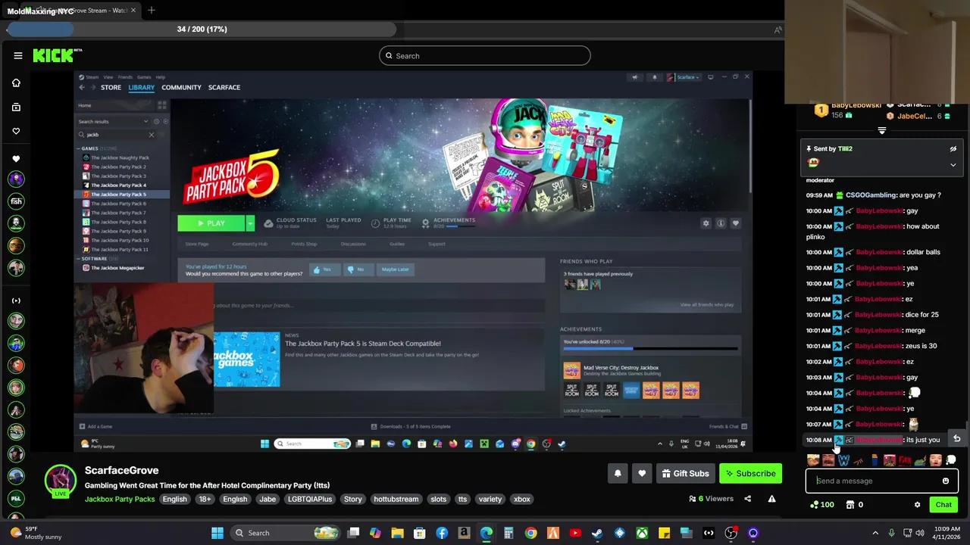Open File Explorer on Windows taskbar

click(x=397, y=533)
